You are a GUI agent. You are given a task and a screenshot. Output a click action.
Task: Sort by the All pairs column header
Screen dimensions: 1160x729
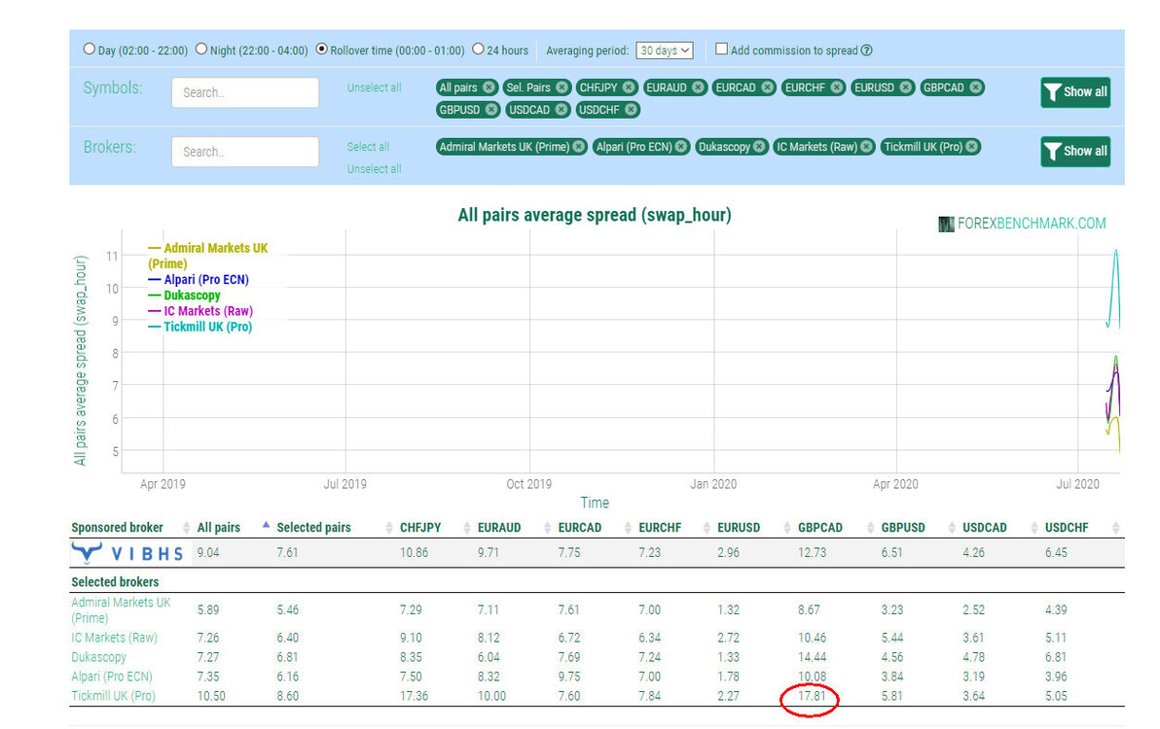point(218,528)
